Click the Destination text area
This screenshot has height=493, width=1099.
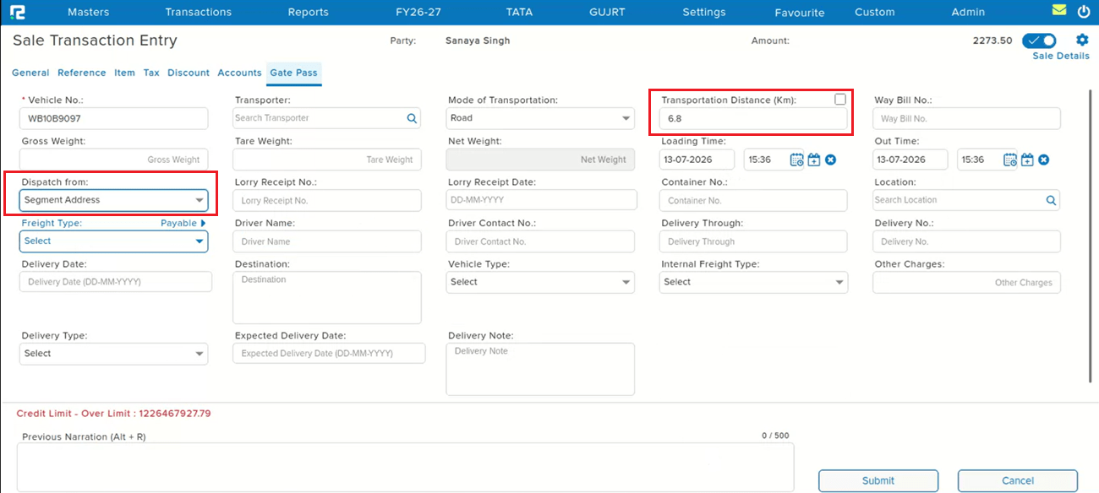pos(326,297)
